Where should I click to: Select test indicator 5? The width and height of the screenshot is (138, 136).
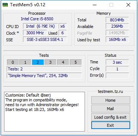click(76, 62)
